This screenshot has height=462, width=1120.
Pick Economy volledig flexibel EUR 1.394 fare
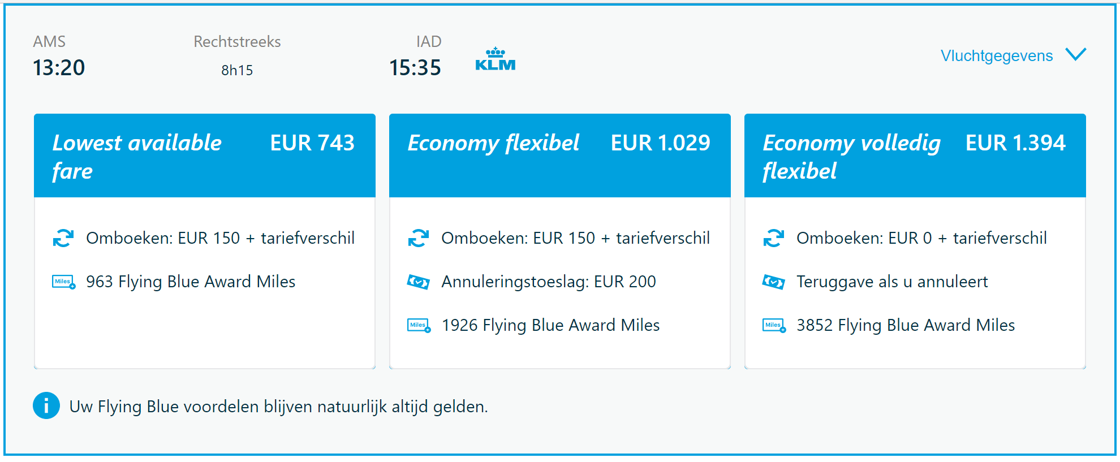[x=915, y=156]
